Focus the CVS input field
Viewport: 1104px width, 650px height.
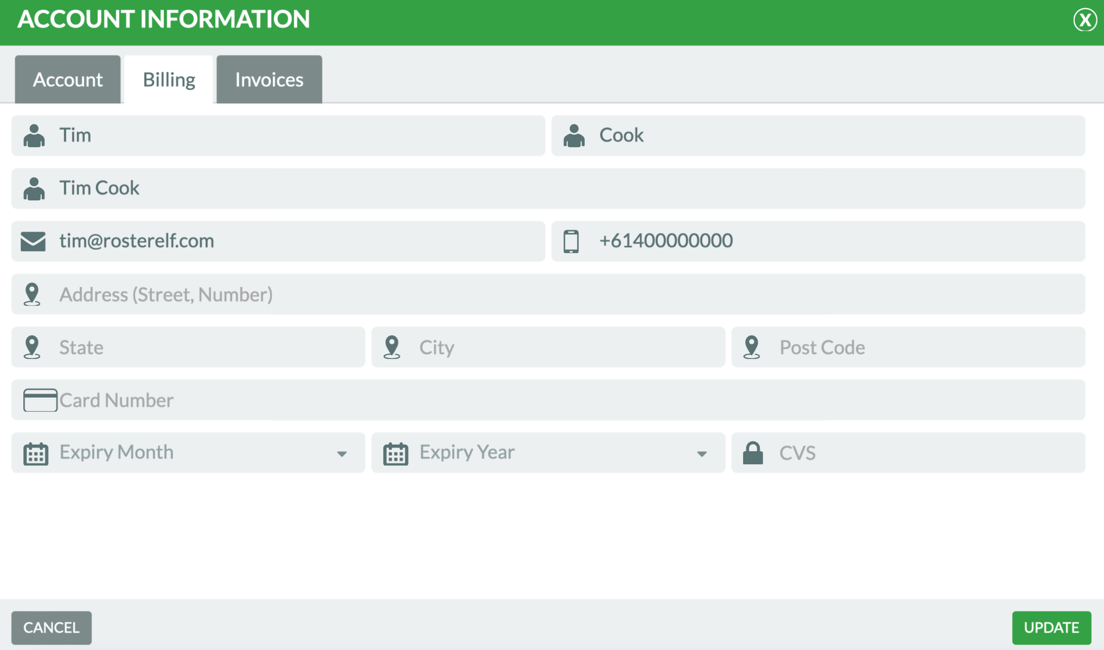pos(909,453)
